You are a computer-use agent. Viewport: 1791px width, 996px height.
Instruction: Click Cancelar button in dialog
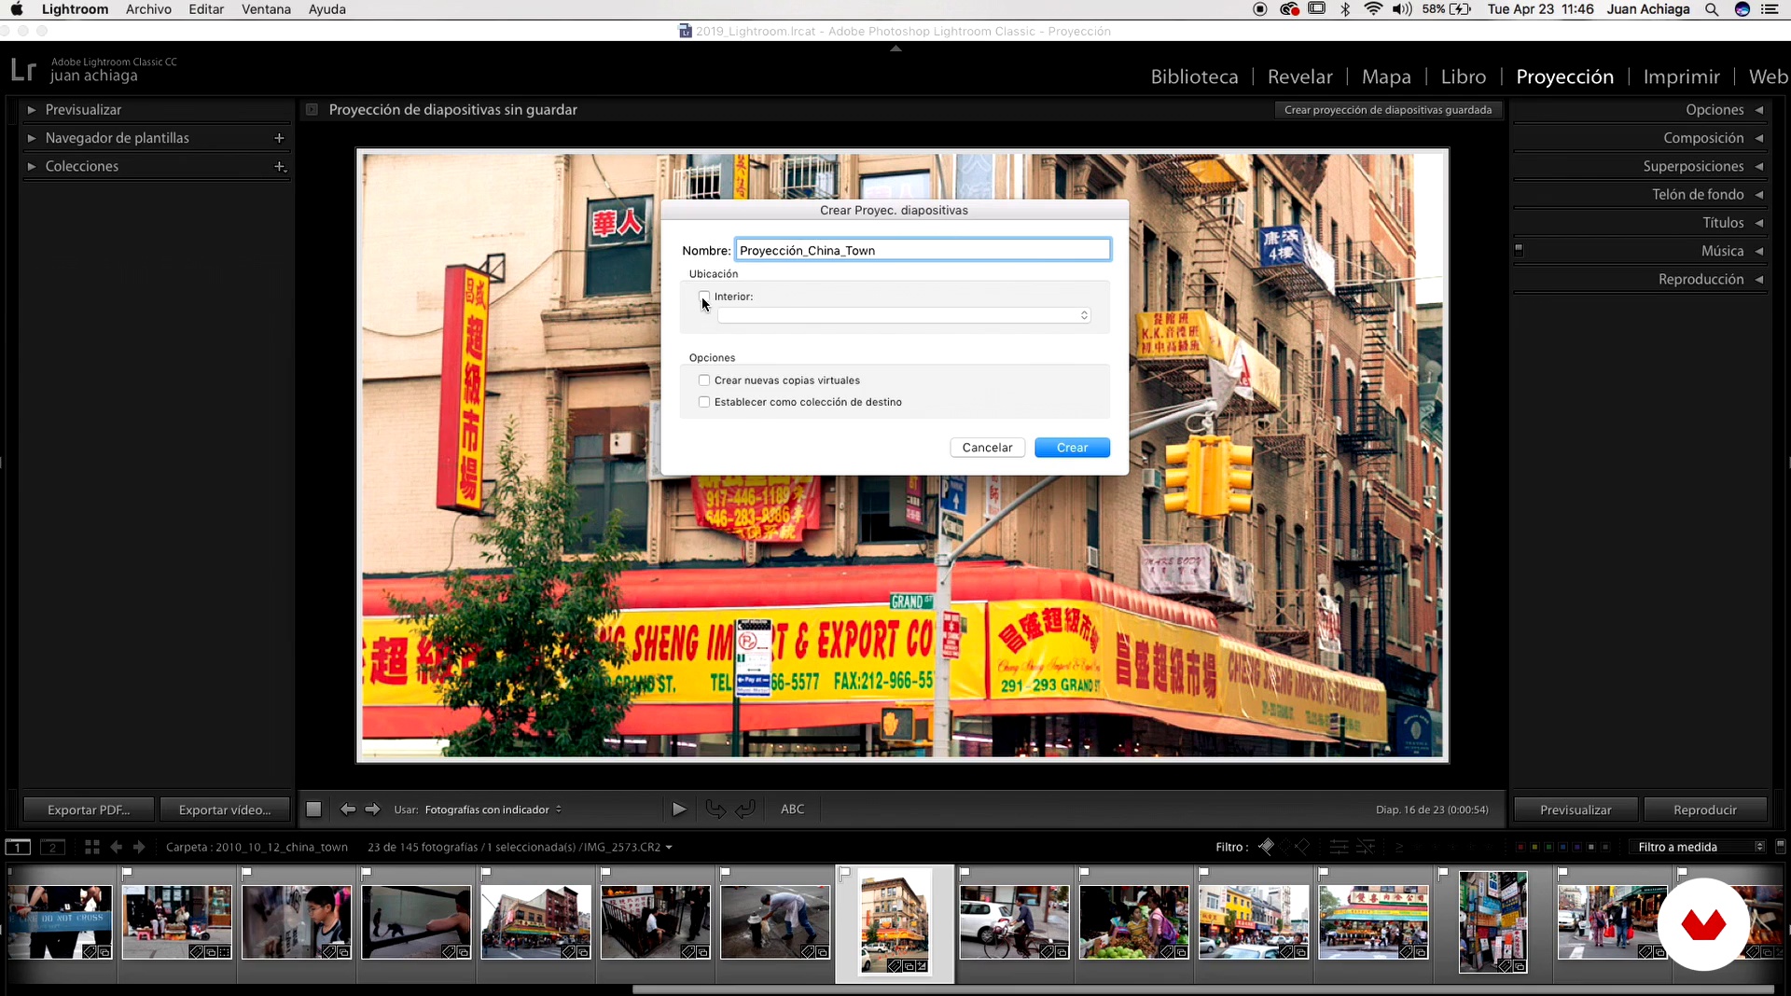click(987, 448)
